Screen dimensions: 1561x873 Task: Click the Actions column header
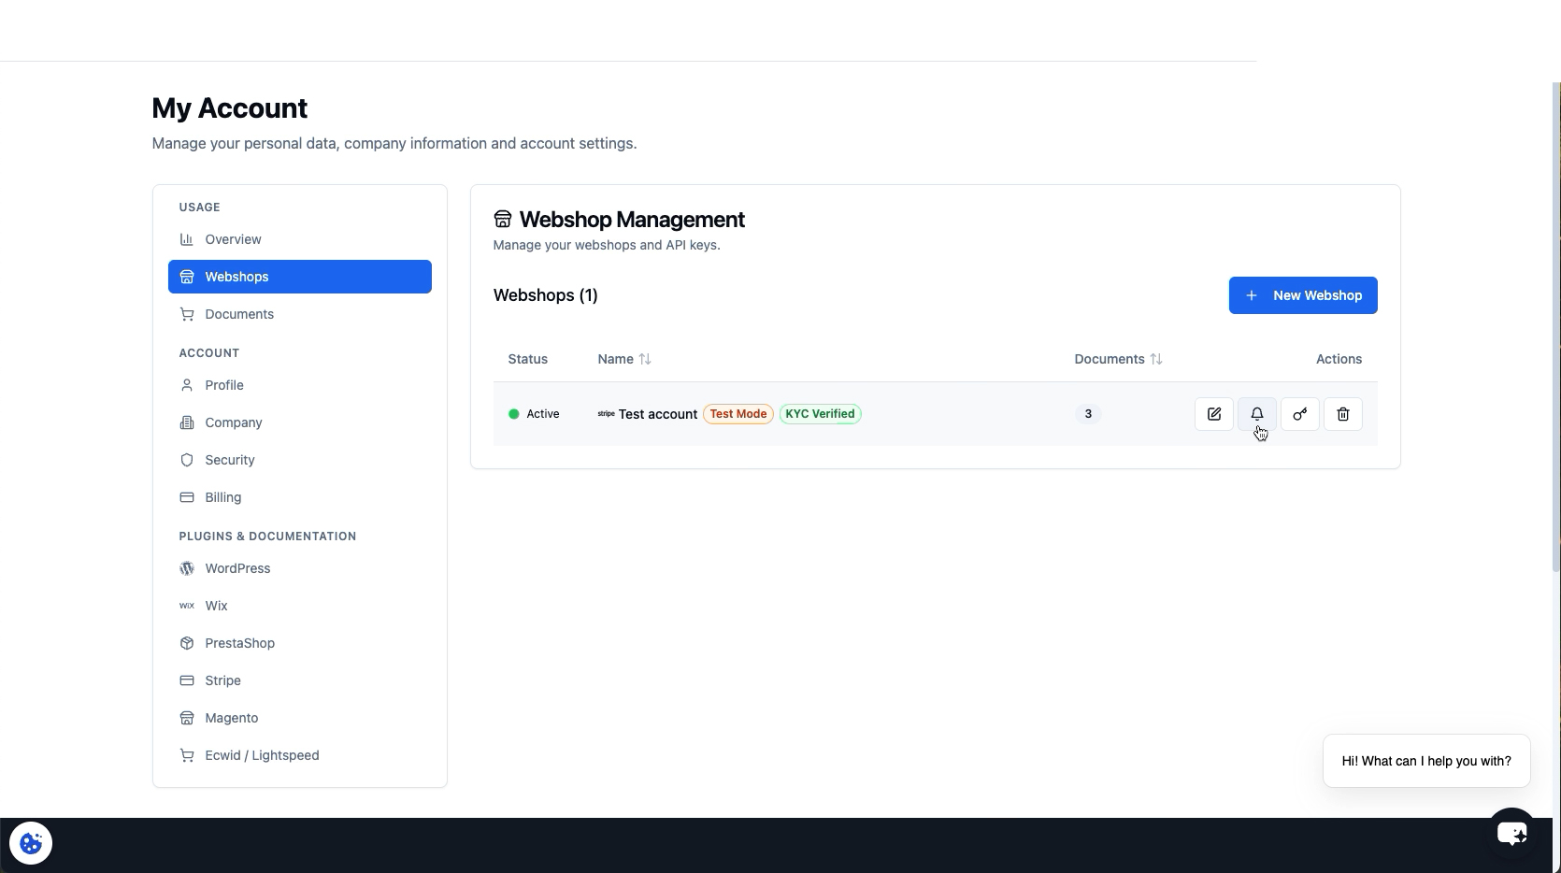click(x=1339, y=359)
